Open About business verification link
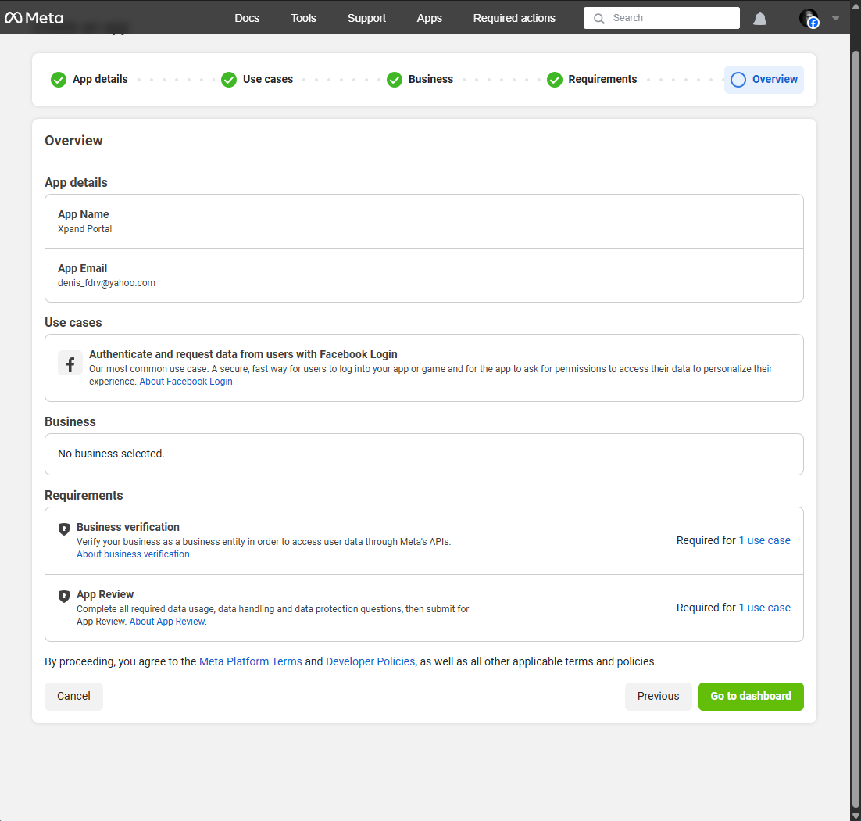Viewport: 861px width, 821px height. tap(134, 554)
